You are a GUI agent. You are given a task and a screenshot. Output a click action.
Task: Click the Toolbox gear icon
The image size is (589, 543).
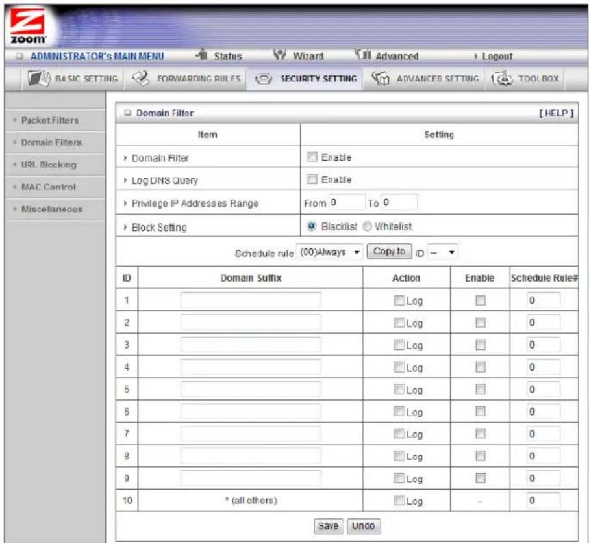(502, 79)
